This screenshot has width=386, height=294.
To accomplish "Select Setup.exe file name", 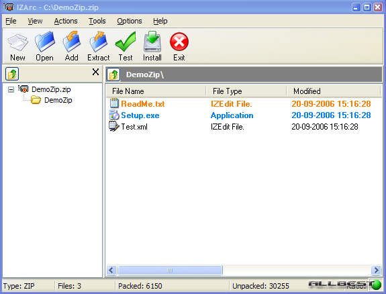I will click(140, 115).
